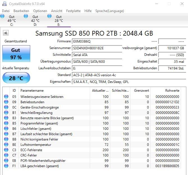Click the Drehzahl value ---- (SSD)
The width and height of the screenshot is (188, 175).
click(172, 55)
